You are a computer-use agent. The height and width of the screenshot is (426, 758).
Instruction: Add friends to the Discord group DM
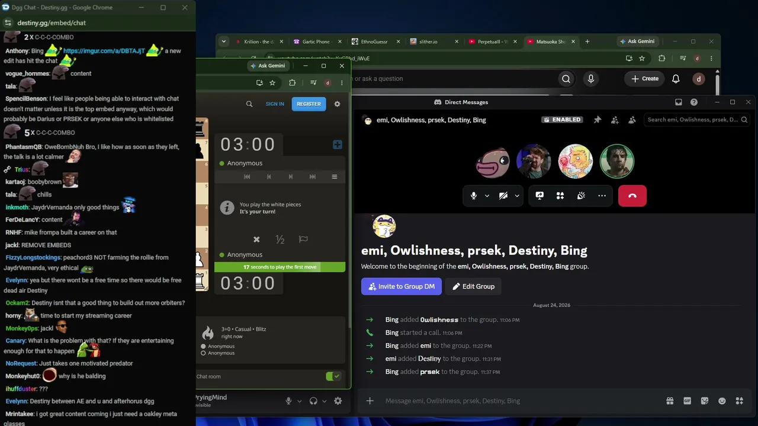[x=615, y=120]
